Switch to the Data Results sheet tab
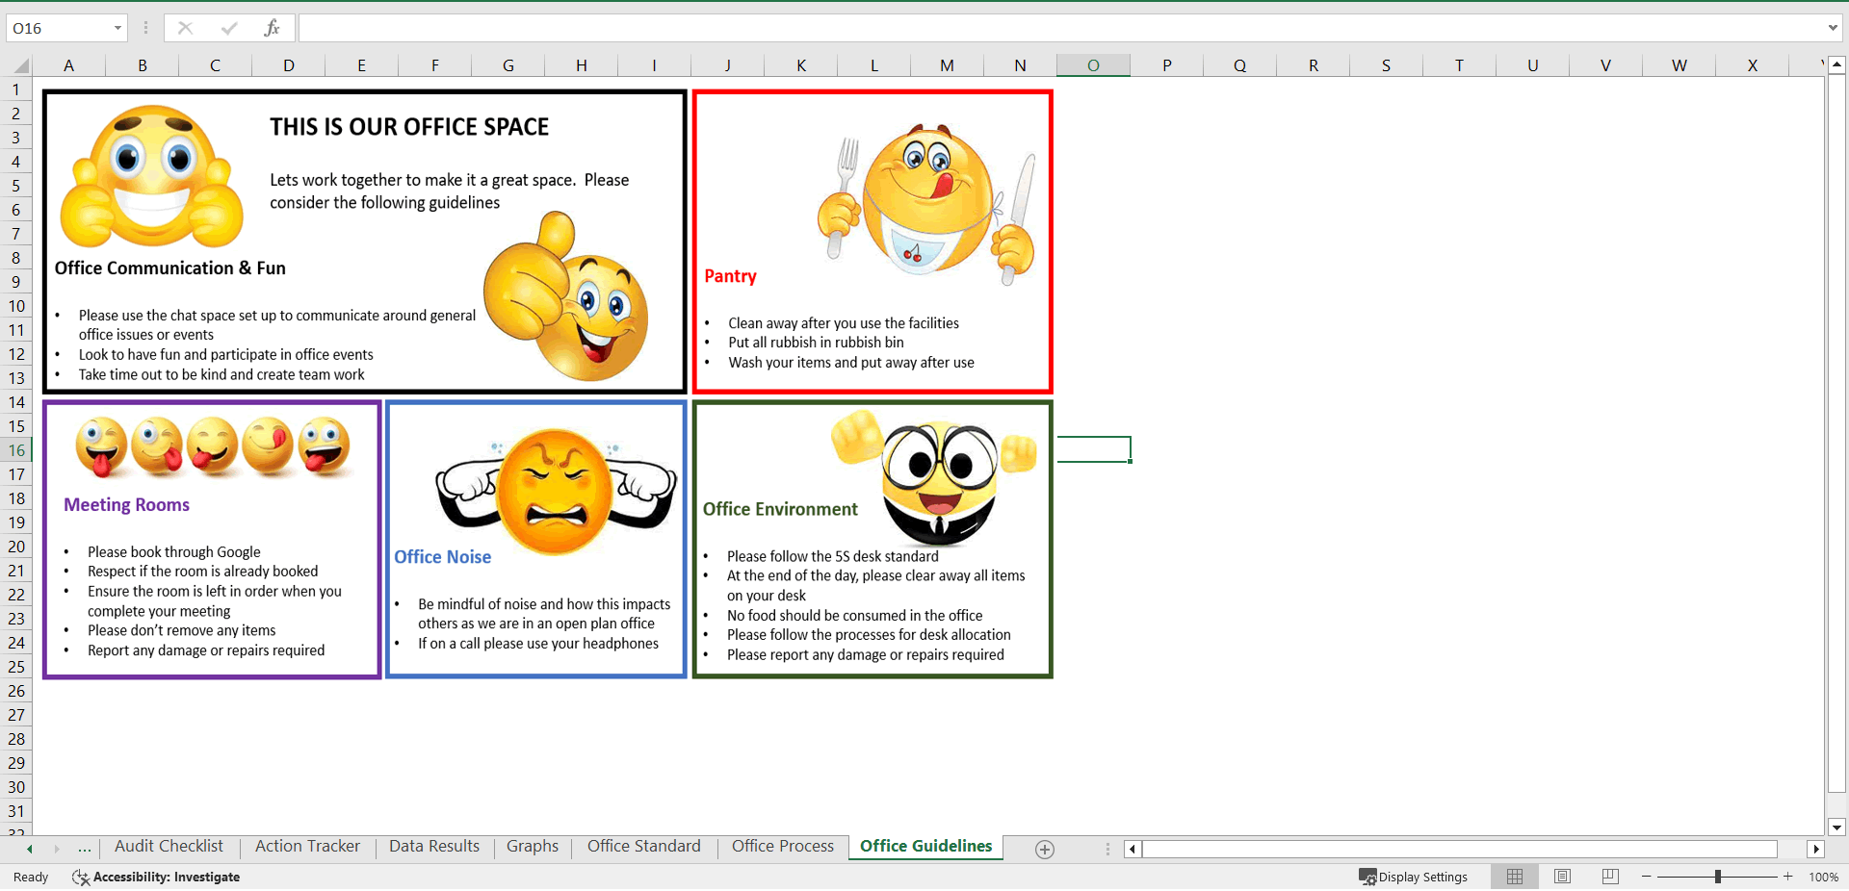The image size is (1849, 891). coord(433,846)
